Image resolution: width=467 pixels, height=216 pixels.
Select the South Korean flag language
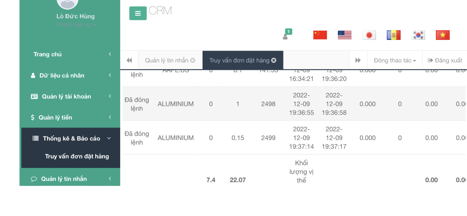(x=418, y=35)
